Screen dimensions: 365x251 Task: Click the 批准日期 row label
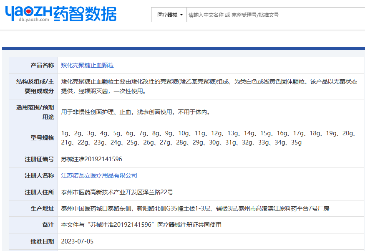[42, 241]
